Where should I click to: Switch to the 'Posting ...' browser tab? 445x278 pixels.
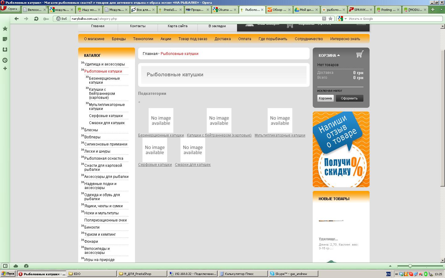coord(388,10)
